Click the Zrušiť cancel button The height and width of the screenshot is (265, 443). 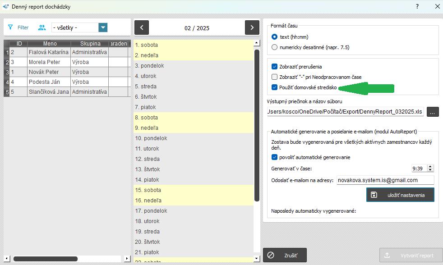tap(285, 255)
